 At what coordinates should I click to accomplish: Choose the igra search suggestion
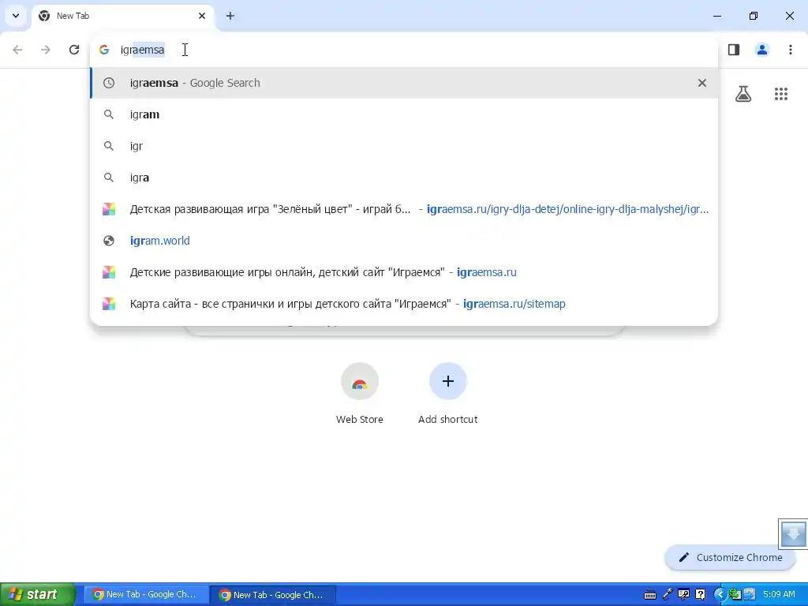pos(404,178)
